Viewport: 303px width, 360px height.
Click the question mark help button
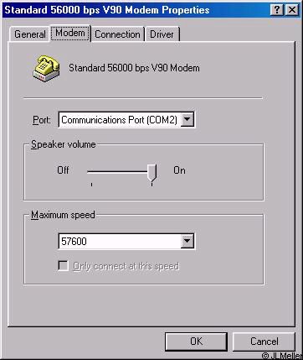(x=277, y=10)
